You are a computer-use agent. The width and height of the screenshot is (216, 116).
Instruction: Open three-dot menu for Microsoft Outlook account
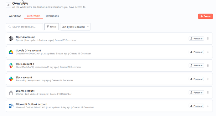(x=208, y=106)
